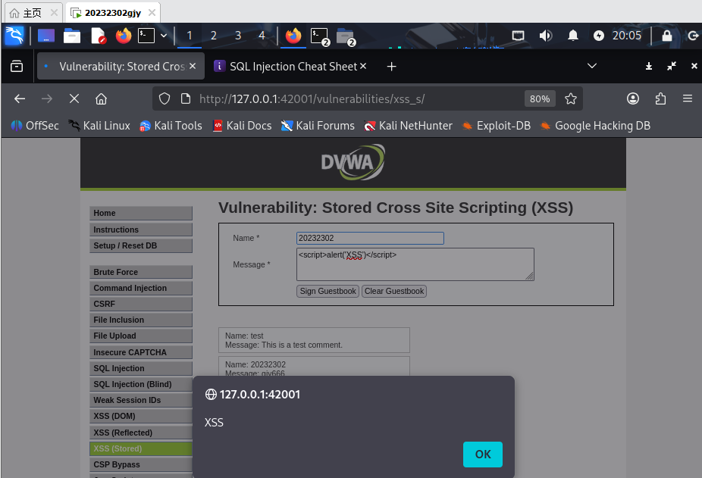Image resolution: width=702 pixels, height=478 pixels.
Task: Switch to workspace 1
Action: point(190,36)
